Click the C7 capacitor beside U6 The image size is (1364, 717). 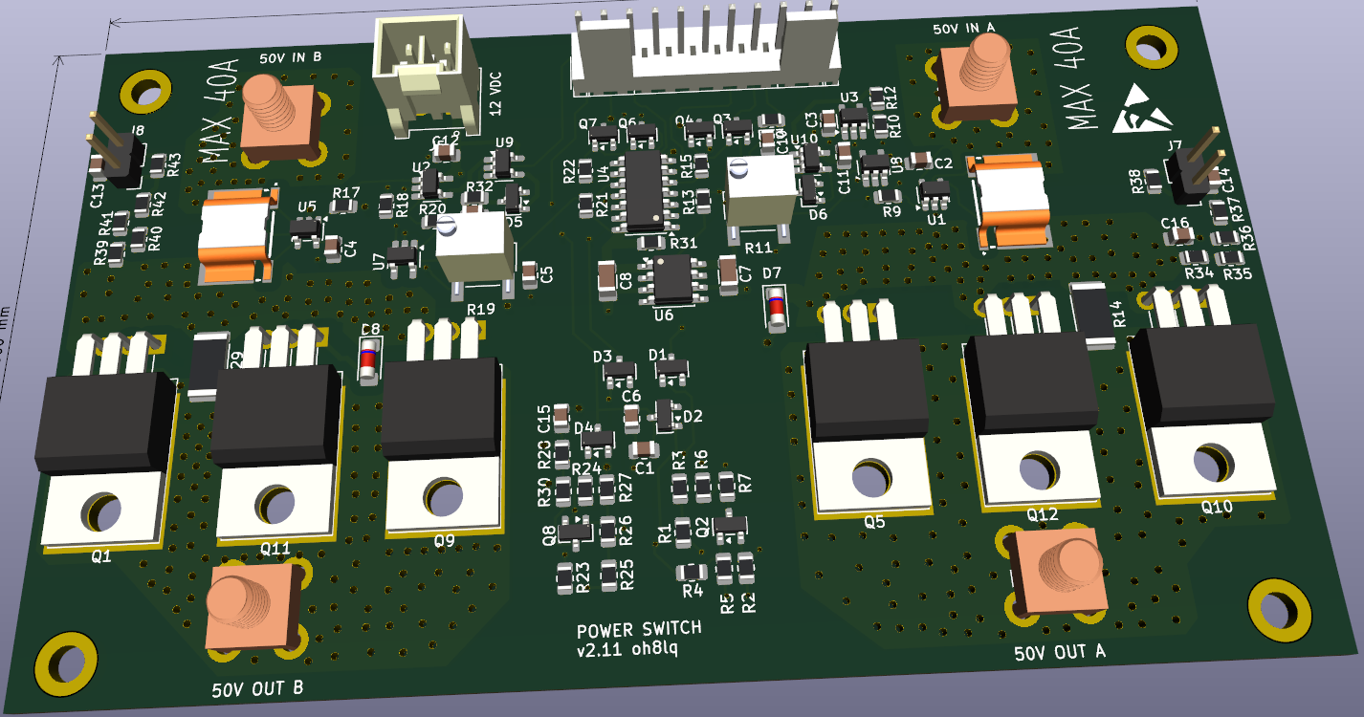click(728, 274)
